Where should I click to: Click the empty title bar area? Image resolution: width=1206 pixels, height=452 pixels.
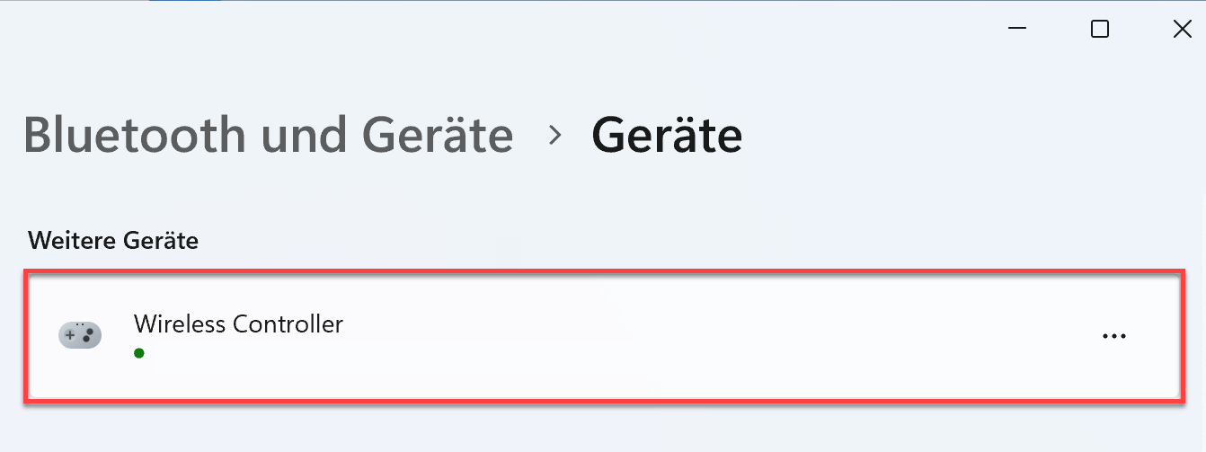click(x=494, y=29)
